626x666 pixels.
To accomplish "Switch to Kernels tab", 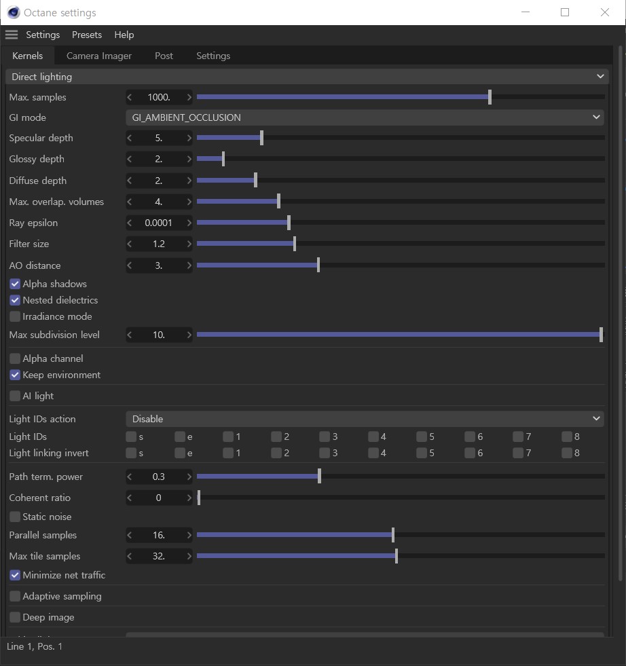I will coord(28,56).
